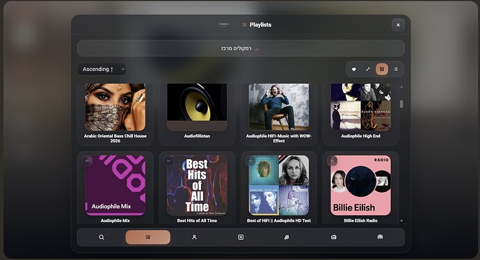
Task: Open Best Hits of All Time cover
Action: (x=197, y=186)
